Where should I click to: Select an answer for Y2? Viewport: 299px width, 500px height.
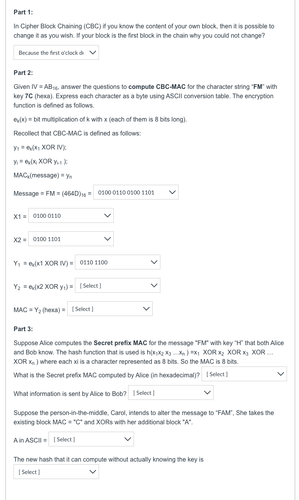pyautogui.click(x=118, y=285)
